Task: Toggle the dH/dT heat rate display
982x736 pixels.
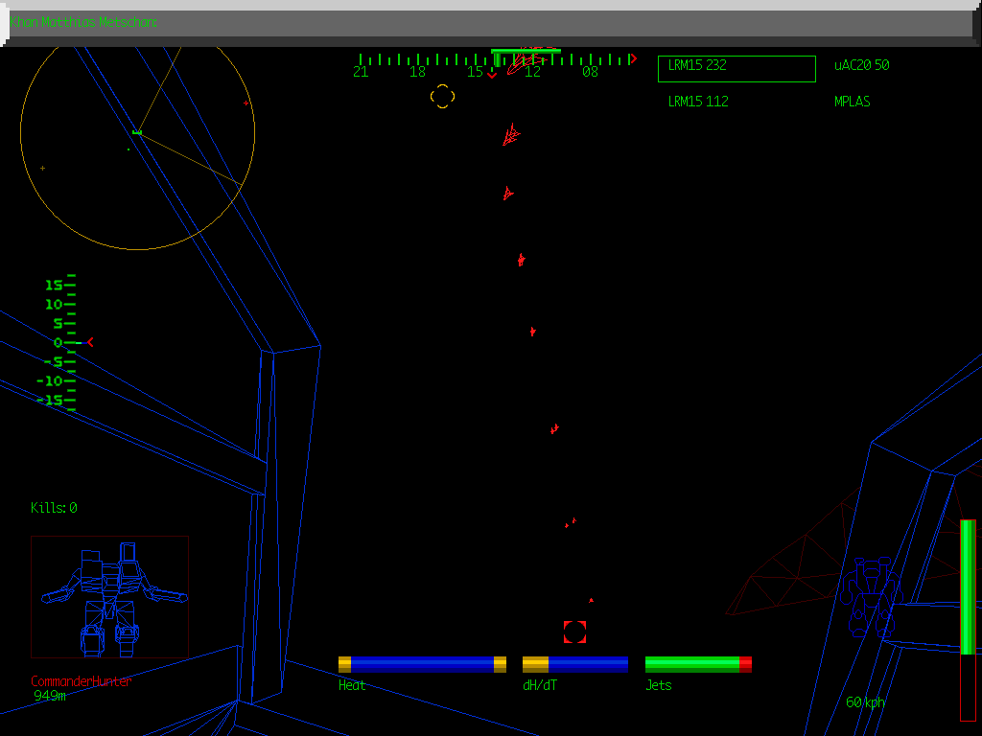Action: [573, 662]
